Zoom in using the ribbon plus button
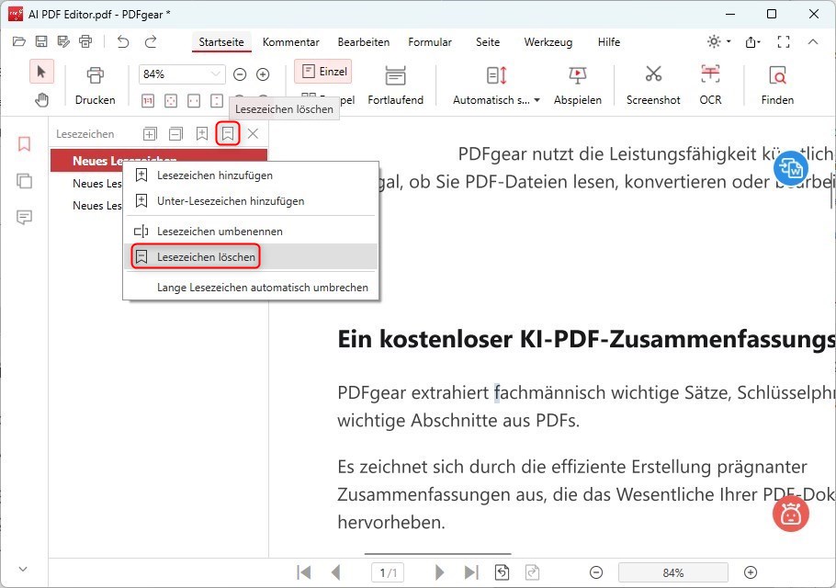The height and width of the screenshot is (588, 836). pyautogui.click(x=263, y=74)
